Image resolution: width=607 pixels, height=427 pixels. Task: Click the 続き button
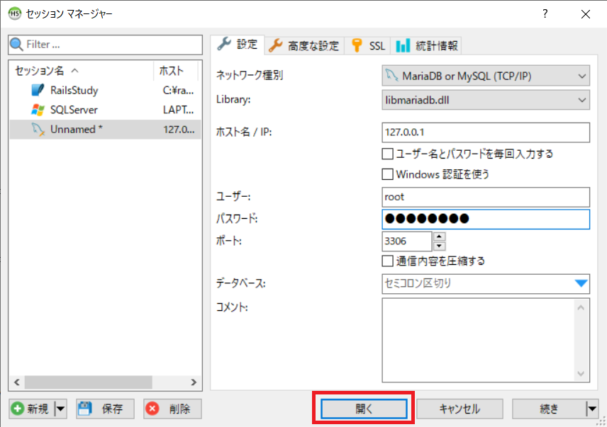tap(550, 409)
